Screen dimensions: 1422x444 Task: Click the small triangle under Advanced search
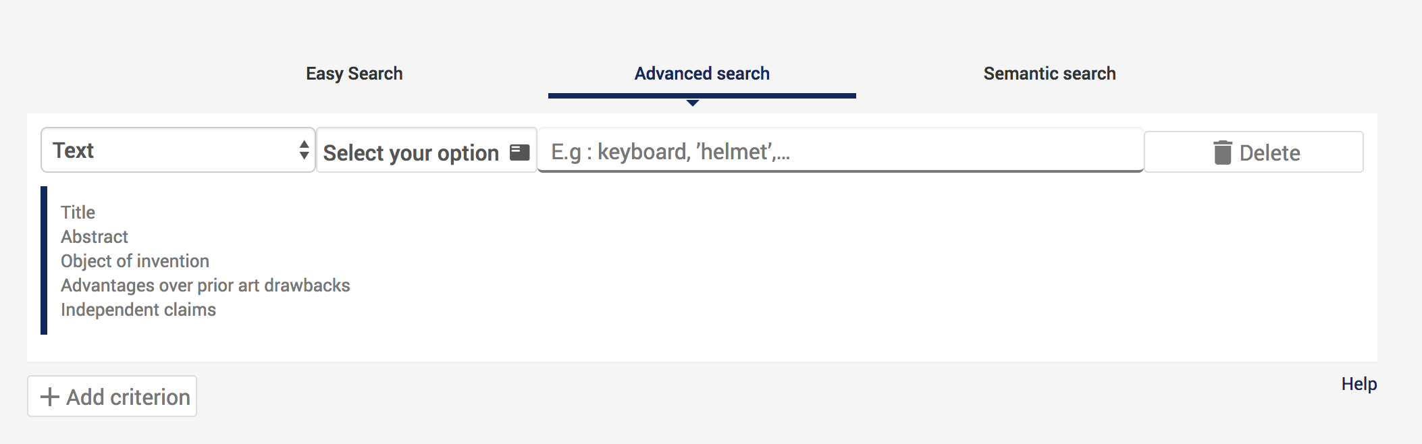[692, 103]
